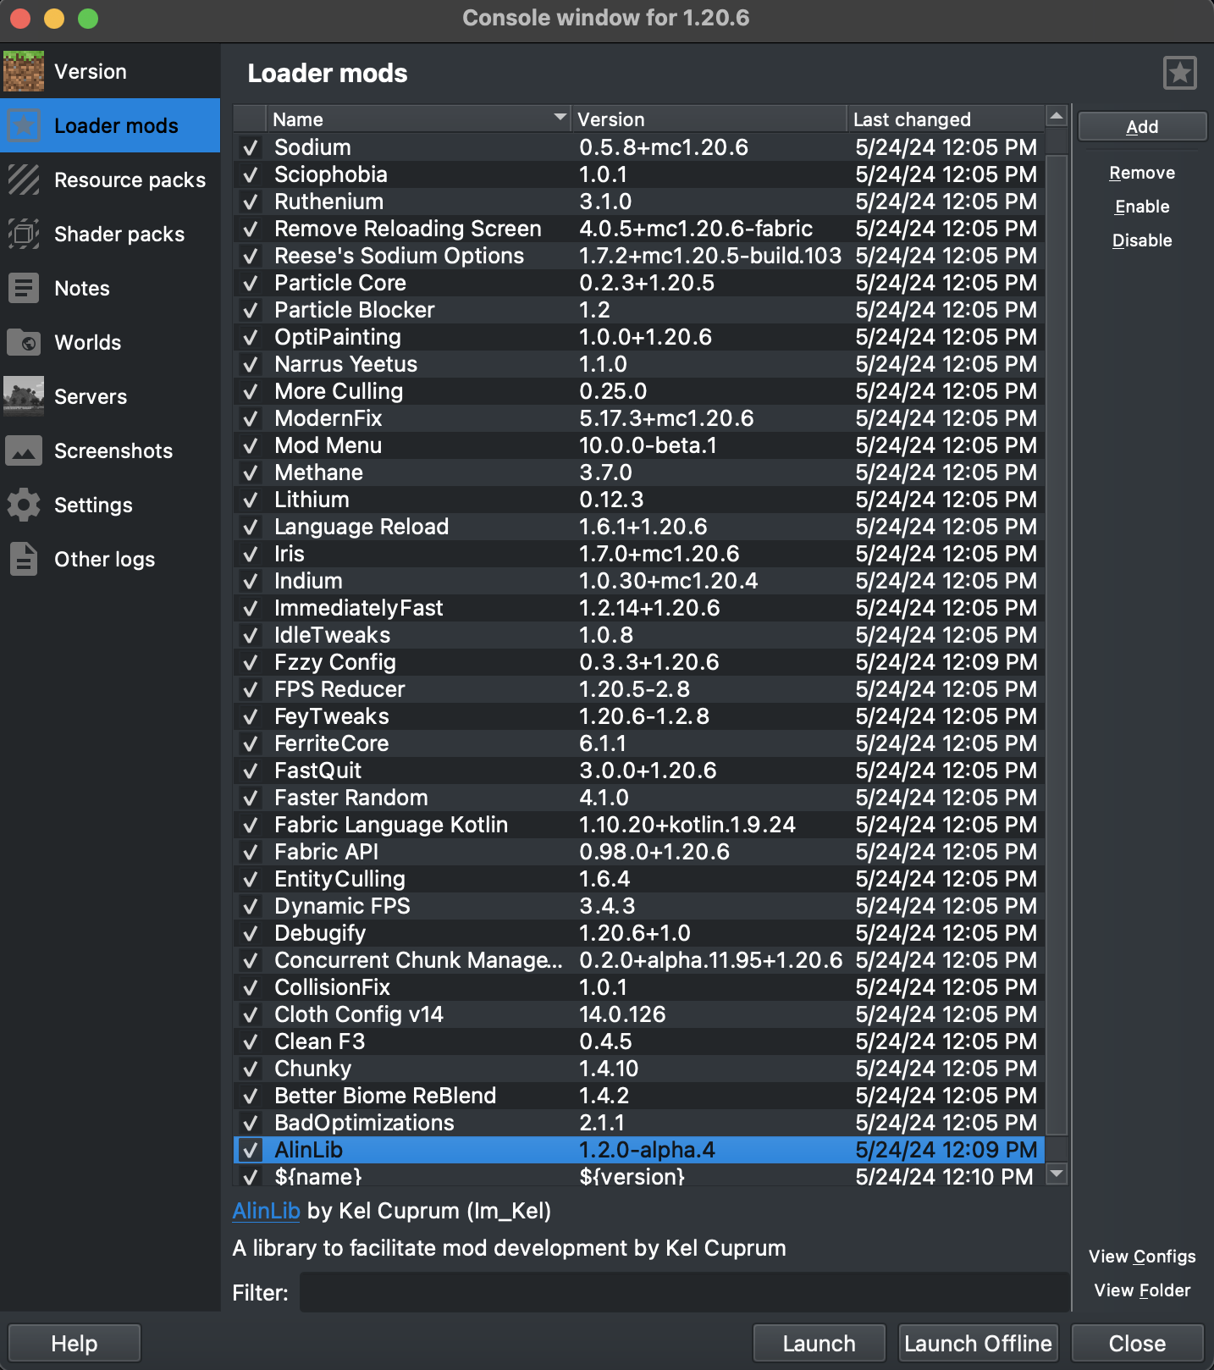Open the Other logs page
The height and width of the screenshot is (1370, 1214).
[x=110, y=559]
